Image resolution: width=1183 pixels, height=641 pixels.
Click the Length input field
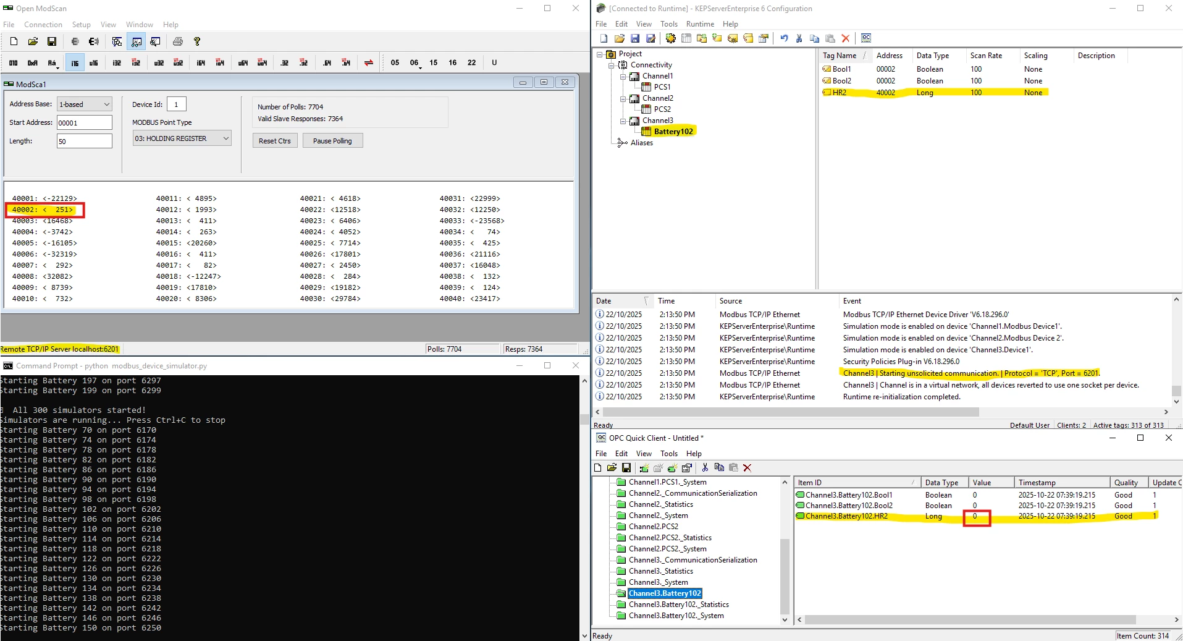(85, 141)
